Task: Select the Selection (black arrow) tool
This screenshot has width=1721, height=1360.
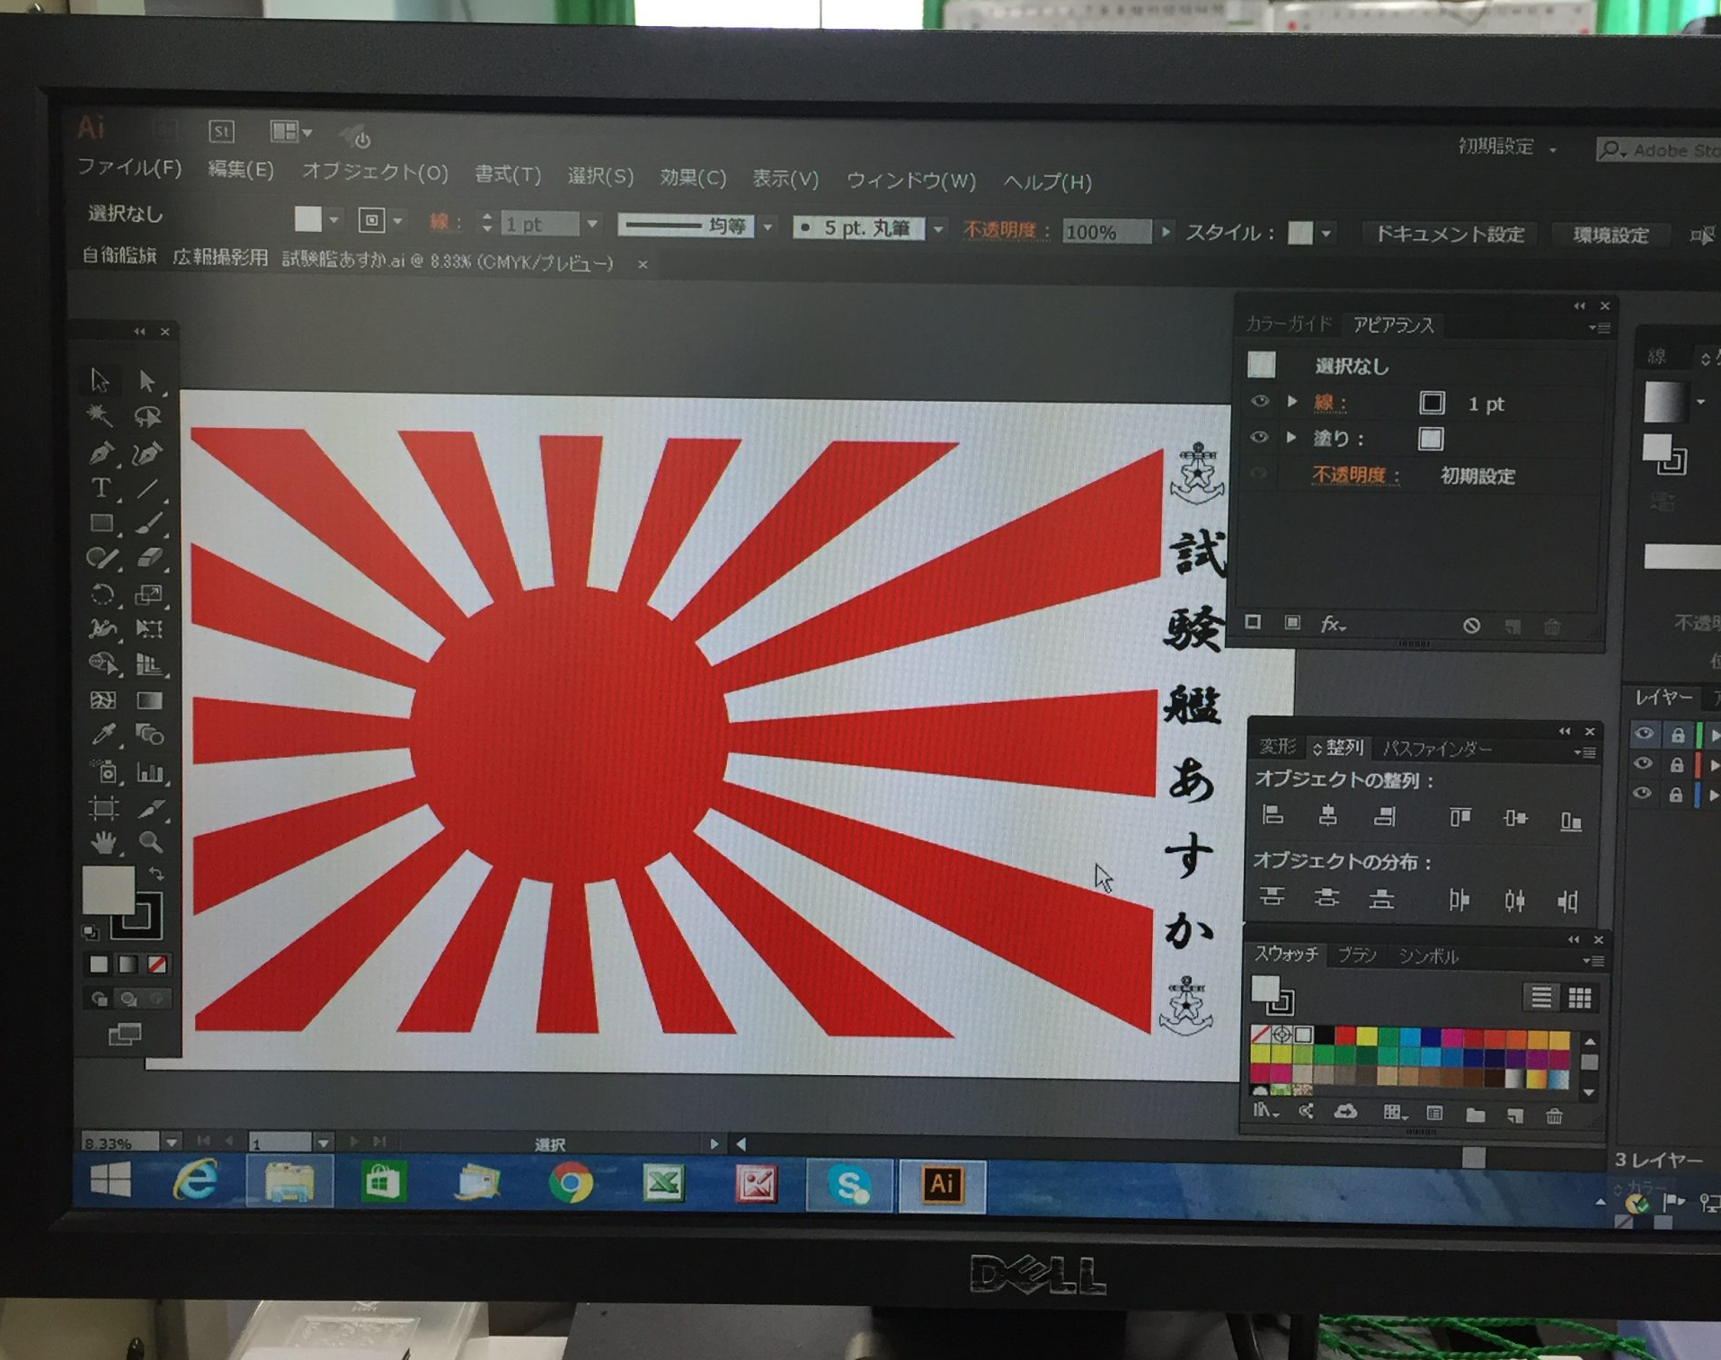Action: [x=100, y=380]
